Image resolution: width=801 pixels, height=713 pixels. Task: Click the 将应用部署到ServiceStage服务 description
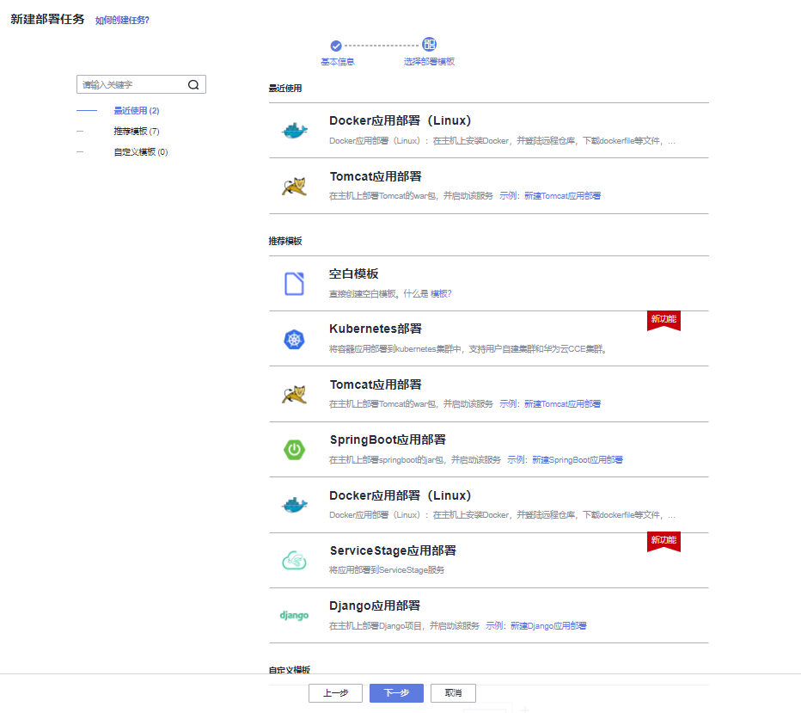pos(387,570)
